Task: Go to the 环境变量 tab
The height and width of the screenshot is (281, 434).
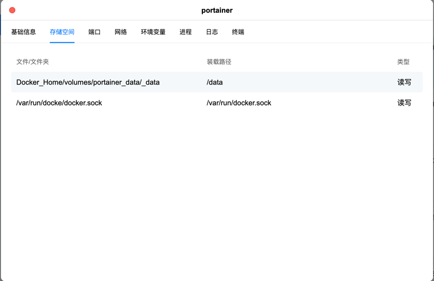Action: (x=153, y=32)
